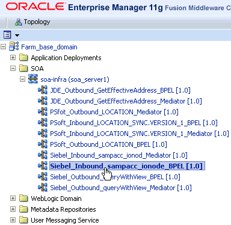Image resolution: width=231 pixels, height=225 pixels.
Task: Click the Metadata Repositories folder icon
Action: 23,209
